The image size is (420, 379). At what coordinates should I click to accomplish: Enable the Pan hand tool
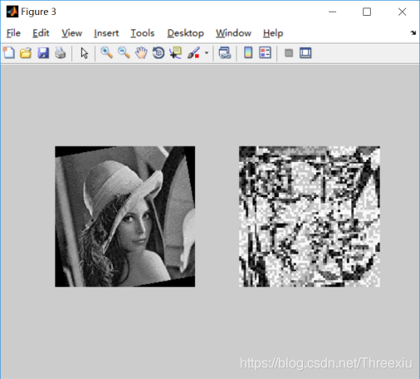[x=141, y=52]
